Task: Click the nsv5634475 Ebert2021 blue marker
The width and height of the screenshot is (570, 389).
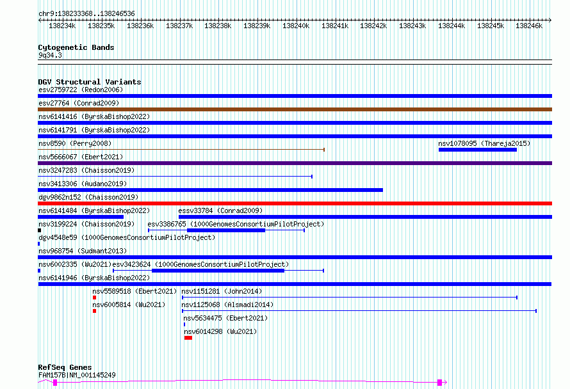Action: click(x=184, y=324)
